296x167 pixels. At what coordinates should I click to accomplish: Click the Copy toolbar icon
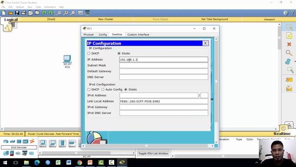(x=31, y=13)
